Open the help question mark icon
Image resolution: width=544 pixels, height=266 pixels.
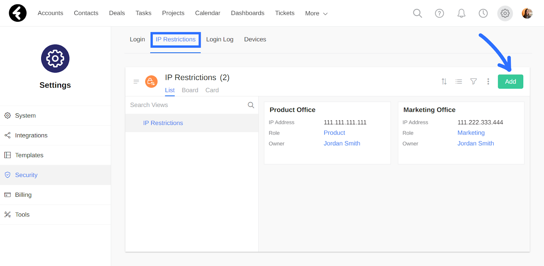click(x=439, y=13)
